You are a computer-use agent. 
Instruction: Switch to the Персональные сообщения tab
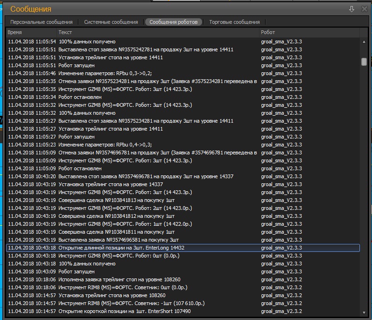(42, 22)
